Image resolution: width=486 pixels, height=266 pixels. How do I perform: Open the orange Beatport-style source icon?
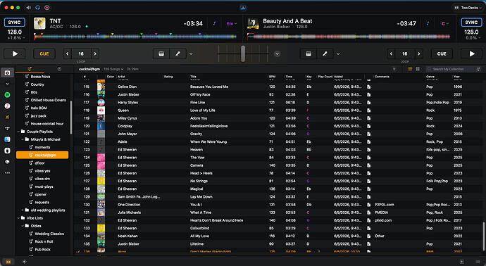pyautogui.click(x=8, y=117)
